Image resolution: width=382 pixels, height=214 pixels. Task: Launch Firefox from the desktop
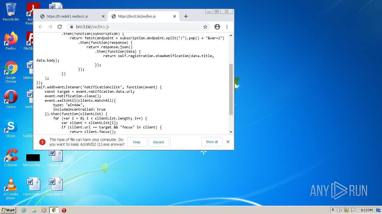click(11, 41)
